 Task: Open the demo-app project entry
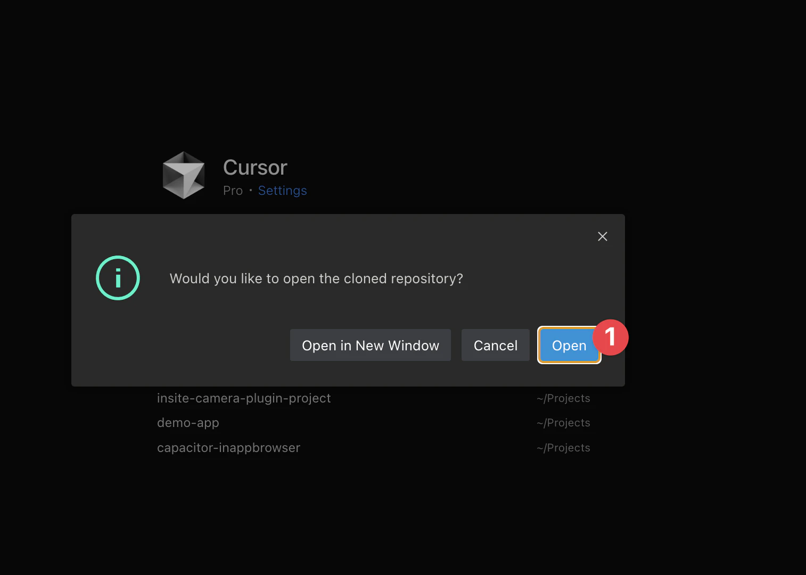[x=188, y=422]
